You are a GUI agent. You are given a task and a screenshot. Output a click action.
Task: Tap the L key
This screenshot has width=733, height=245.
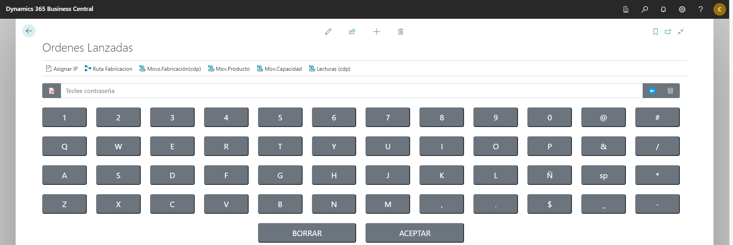[496, 175]
